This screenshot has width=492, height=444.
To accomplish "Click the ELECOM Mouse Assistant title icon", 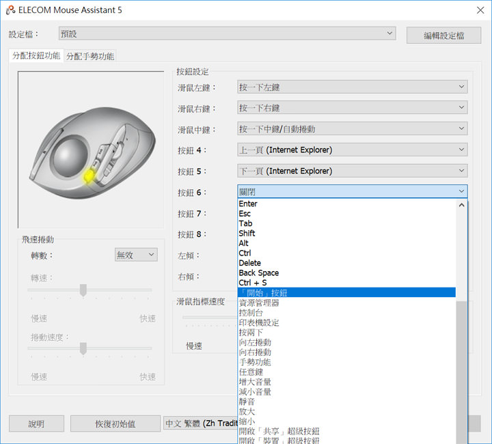I will (x=10, y=10).
